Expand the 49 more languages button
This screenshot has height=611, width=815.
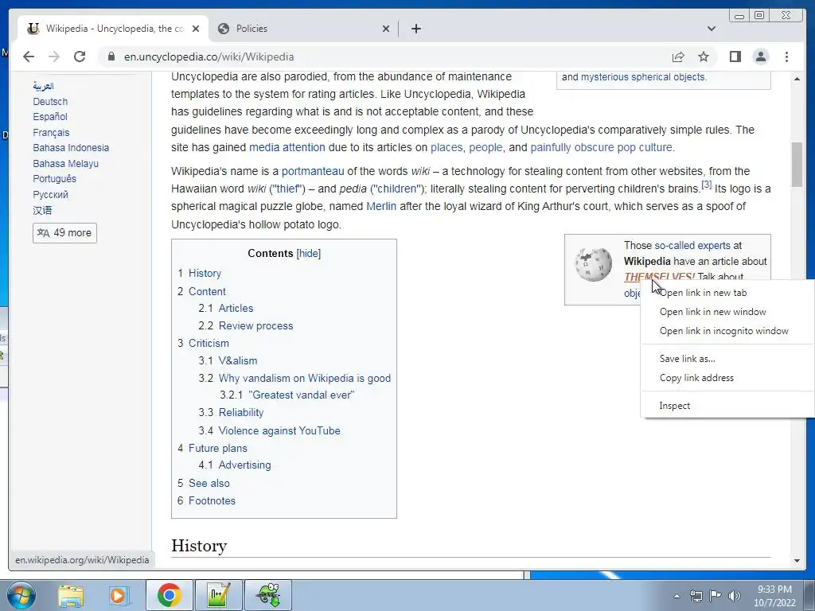coord(64,233)
